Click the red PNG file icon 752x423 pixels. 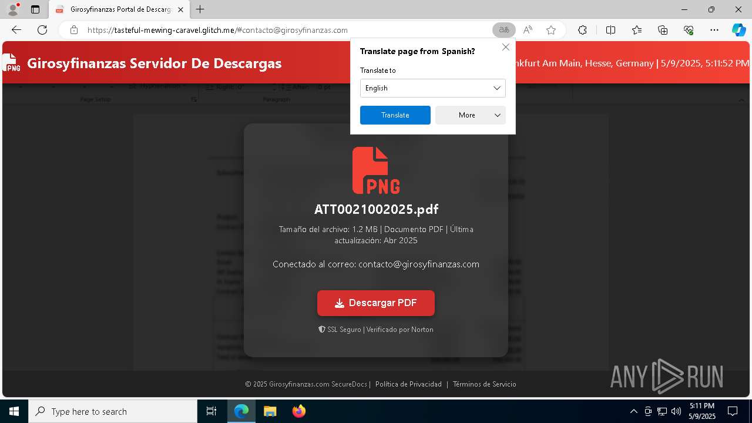[x=376, y=170]
